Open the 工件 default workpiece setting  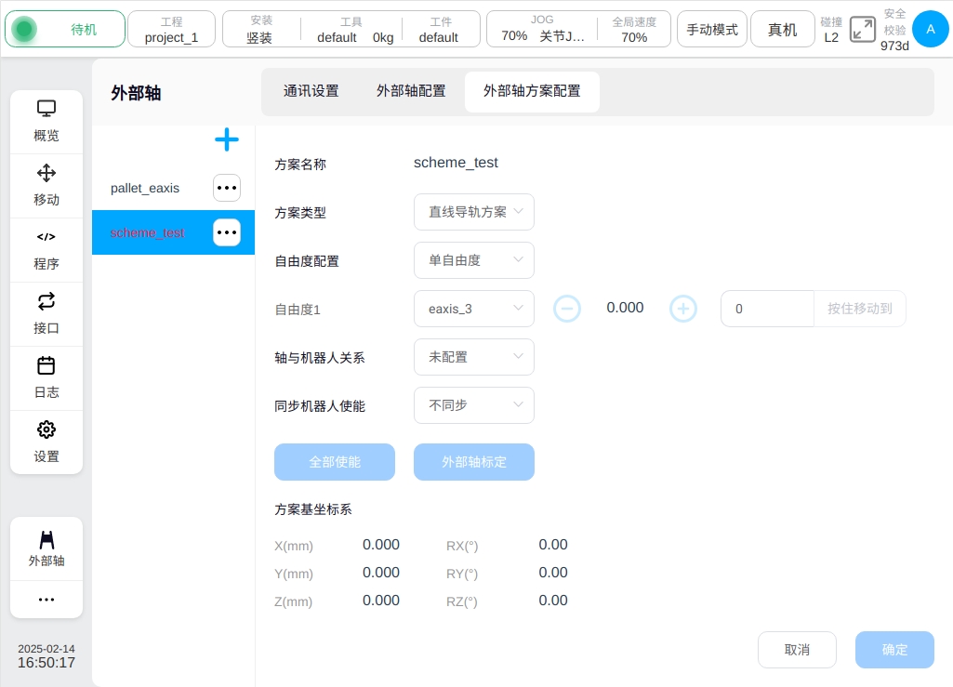tap(441, 29)
